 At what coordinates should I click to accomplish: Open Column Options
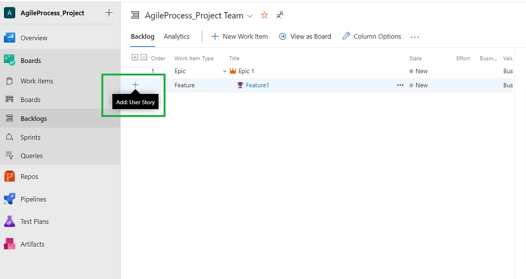pos(371,36)
